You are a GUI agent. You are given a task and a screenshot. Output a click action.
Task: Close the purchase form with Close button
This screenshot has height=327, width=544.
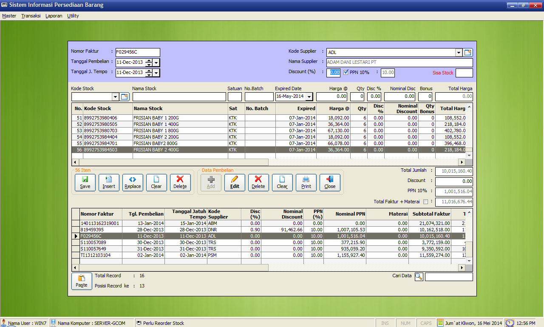point(330,182)
